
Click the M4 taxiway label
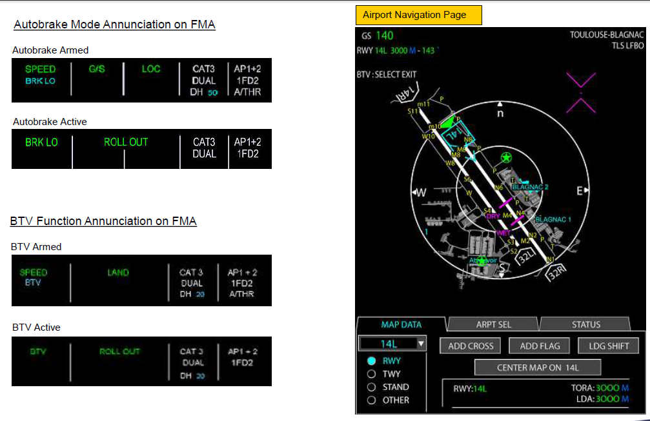(x=507, y=216)
